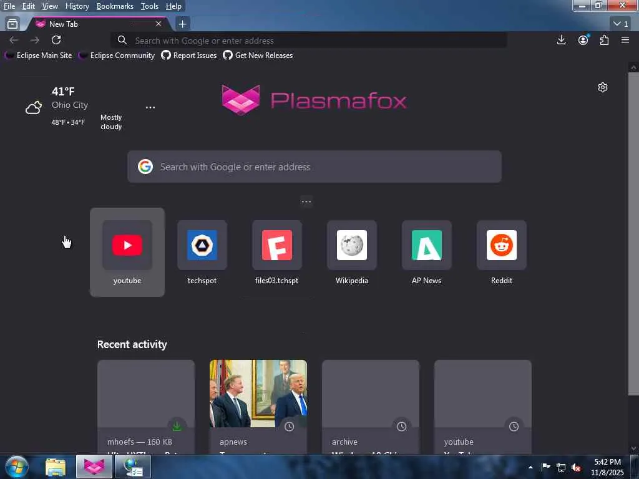Open the mhoefs download activity card

pos(146,407)
